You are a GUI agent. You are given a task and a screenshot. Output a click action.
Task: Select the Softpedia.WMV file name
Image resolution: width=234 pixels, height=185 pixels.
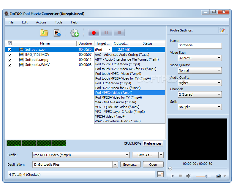(37, 65)
